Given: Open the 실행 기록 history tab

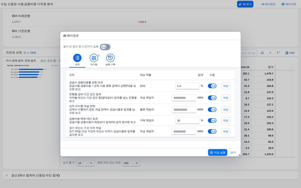Looking at the screenshot, I should point(110,60).
